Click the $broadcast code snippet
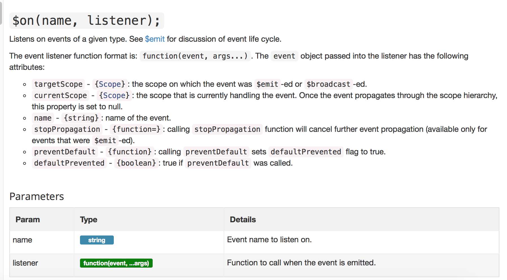Screen dimensions: 507x280 click(328, 84)
